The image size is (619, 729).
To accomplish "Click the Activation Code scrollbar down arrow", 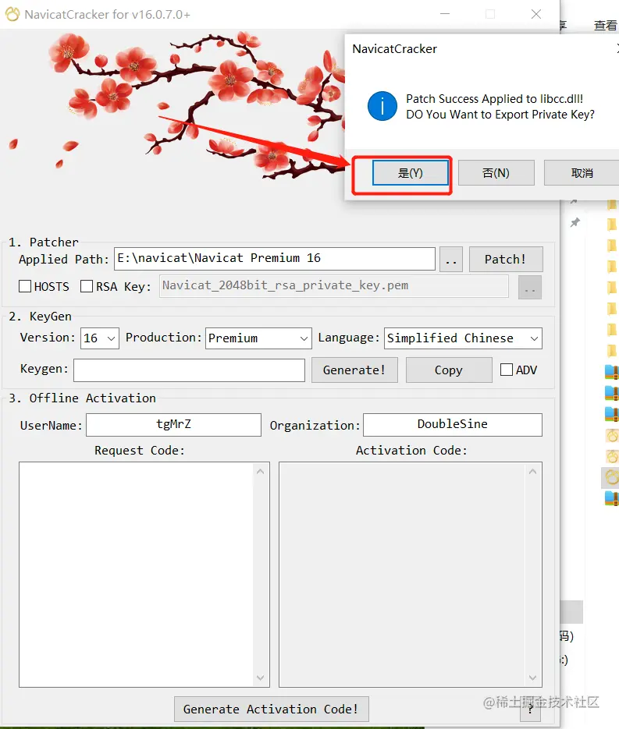I will (x=533, y=678).
